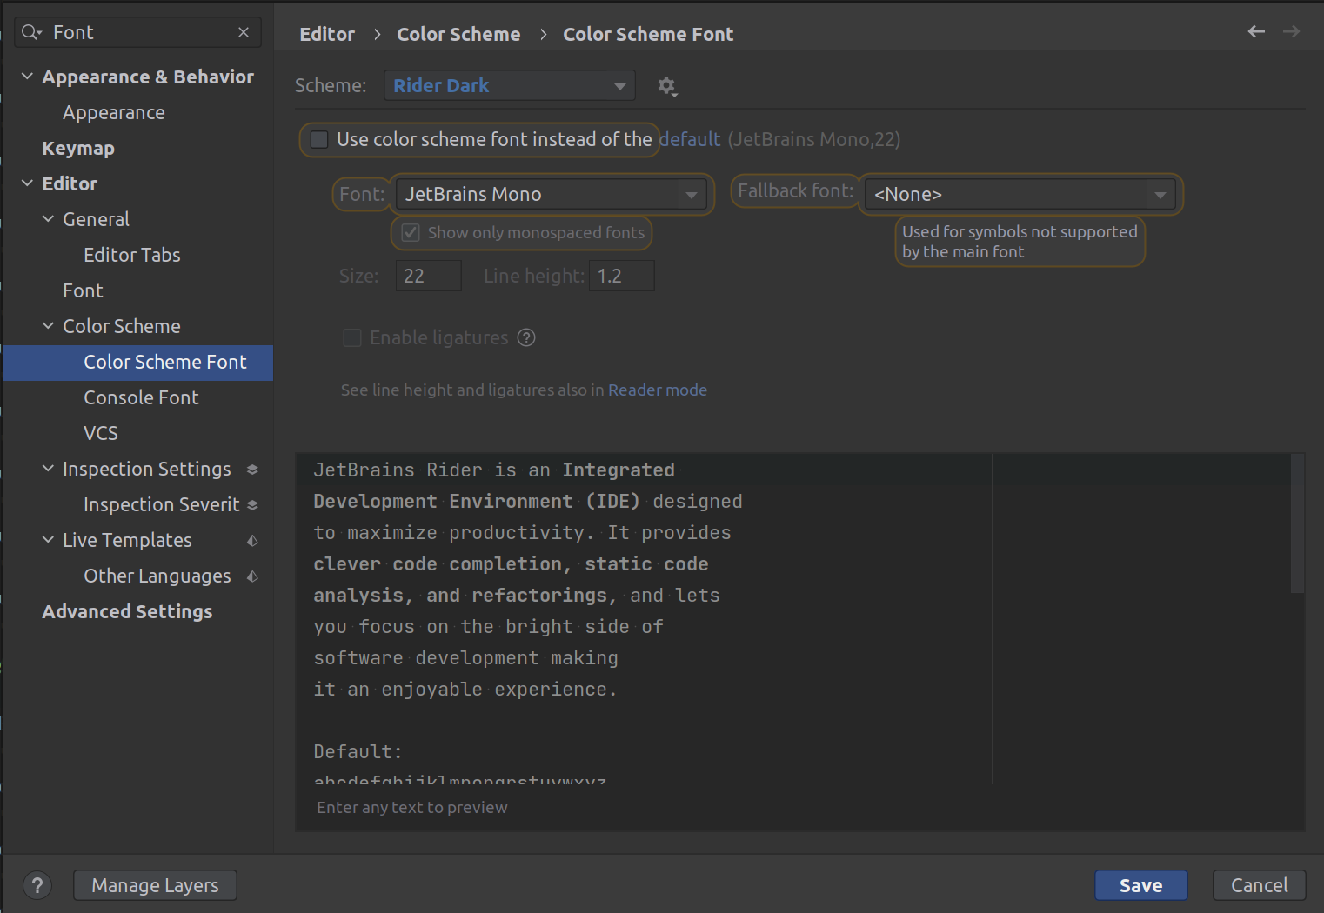
Task: Open the Font dropdown JetBrains Mono
Action: [551, 194]
